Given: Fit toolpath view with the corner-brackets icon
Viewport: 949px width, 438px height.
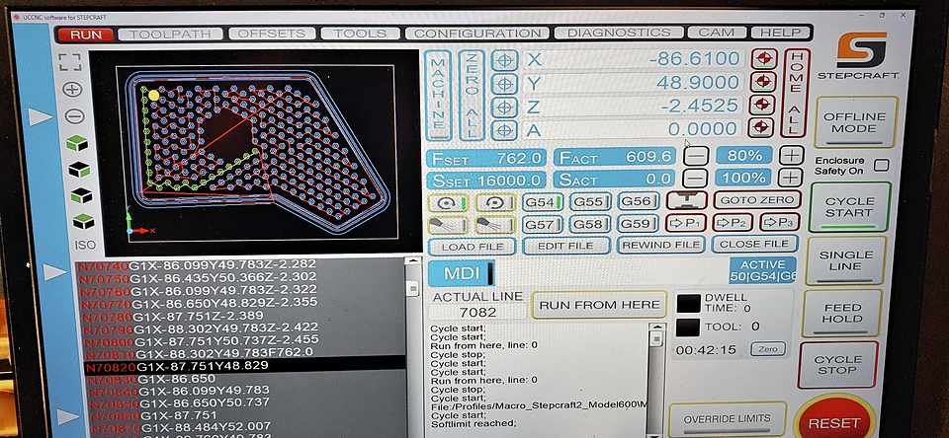Looking at the screenshot, I should [x=71, y=61].
